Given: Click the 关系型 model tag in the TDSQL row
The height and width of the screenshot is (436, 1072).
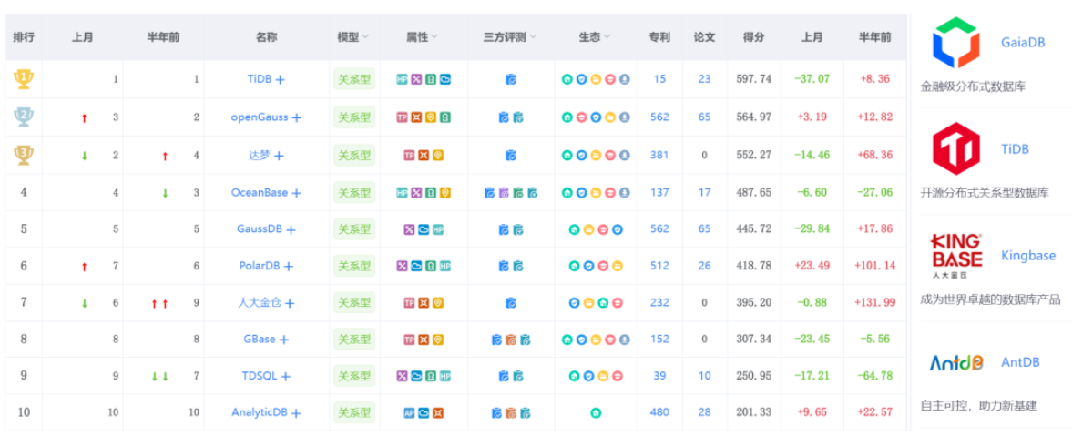Looking at the screenshot, I should (354, 376).
